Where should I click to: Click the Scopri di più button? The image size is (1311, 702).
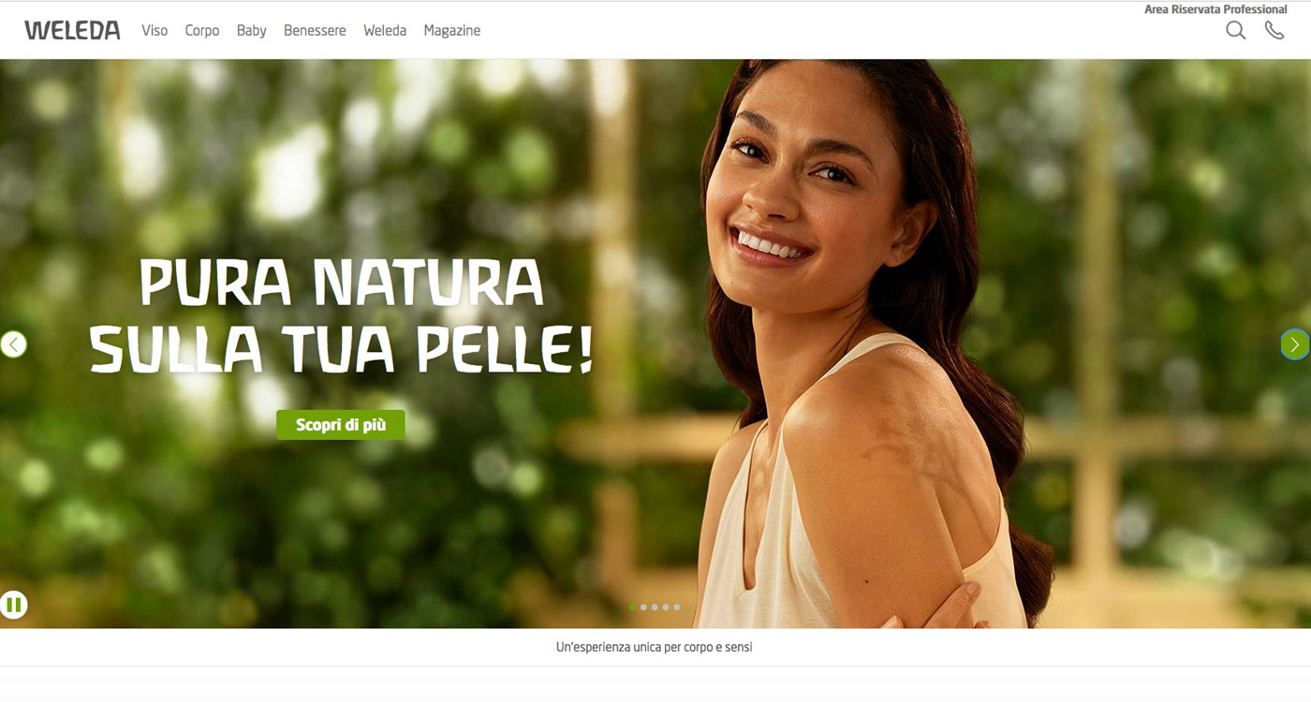(341, 425)
